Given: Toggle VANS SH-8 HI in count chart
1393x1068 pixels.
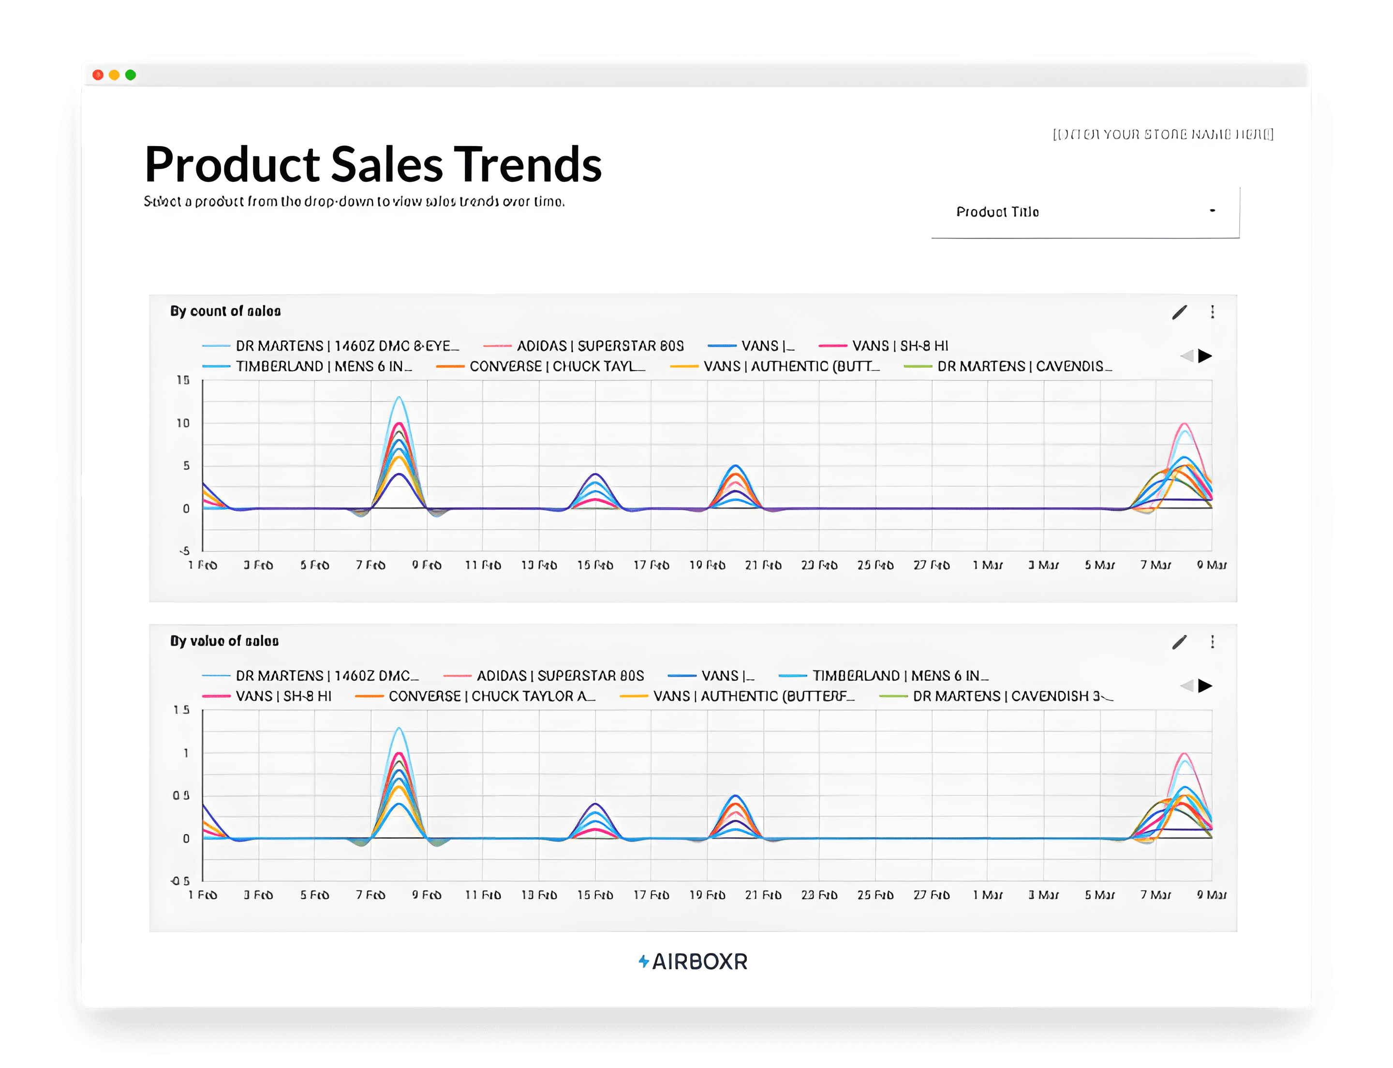Looking at the screenshot, I should 884,346.
